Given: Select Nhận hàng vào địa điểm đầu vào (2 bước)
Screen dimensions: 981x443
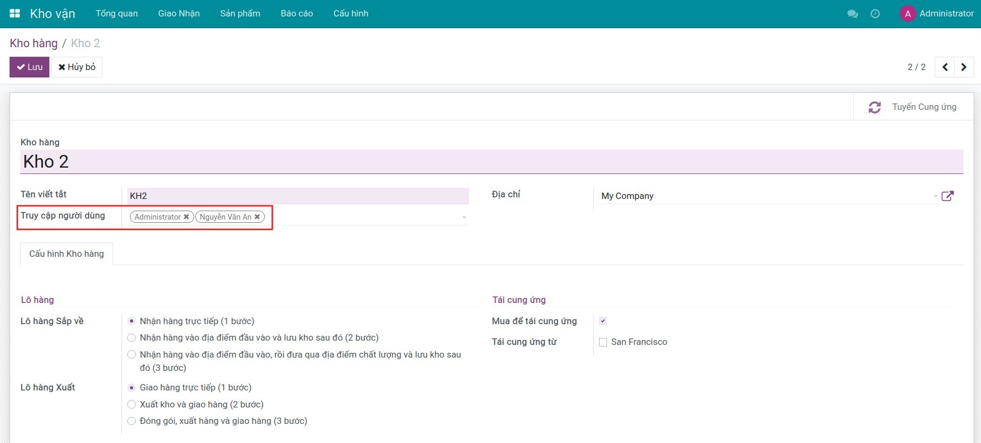Looking at the screenshot, I should [132, 338].
